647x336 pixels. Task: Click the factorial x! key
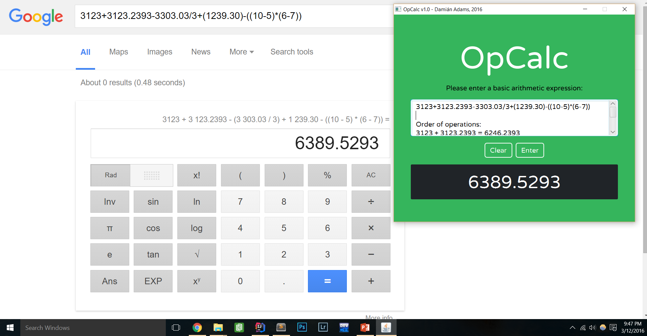197,175
